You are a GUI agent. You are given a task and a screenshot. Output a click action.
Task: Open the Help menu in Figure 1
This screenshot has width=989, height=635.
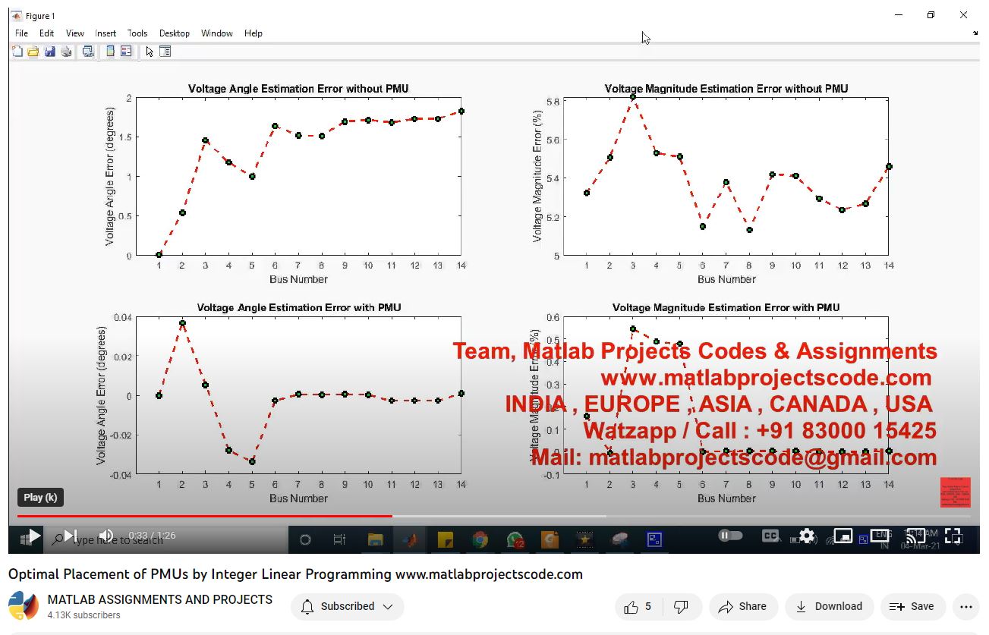tap(254, 33)
